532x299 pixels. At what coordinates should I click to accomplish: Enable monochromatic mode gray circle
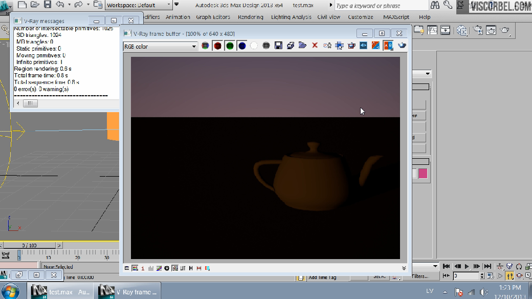click(x=266, y=46)
